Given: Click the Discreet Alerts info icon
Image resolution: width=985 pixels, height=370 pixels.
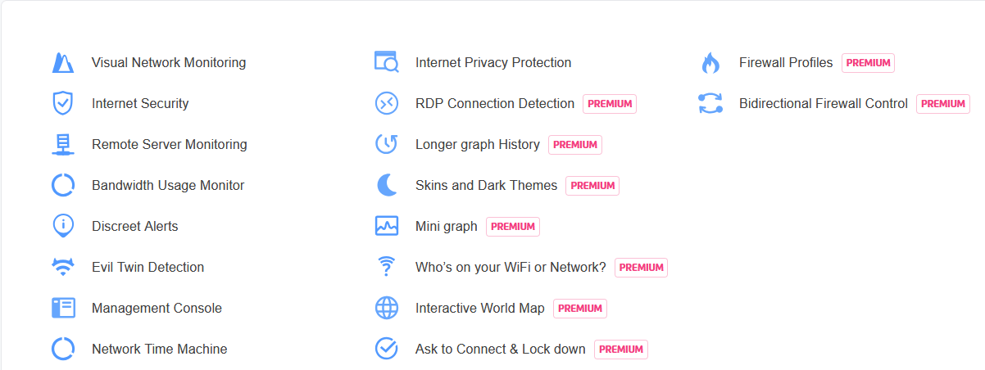Looking at the screenshot, I should (x=63, y=226).
